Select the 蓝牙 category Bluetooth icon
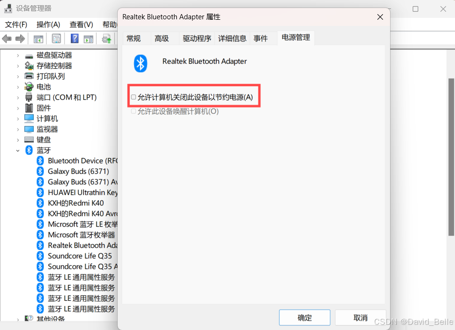The height and width of the screenshot is (330, 455). click(29, 150)
